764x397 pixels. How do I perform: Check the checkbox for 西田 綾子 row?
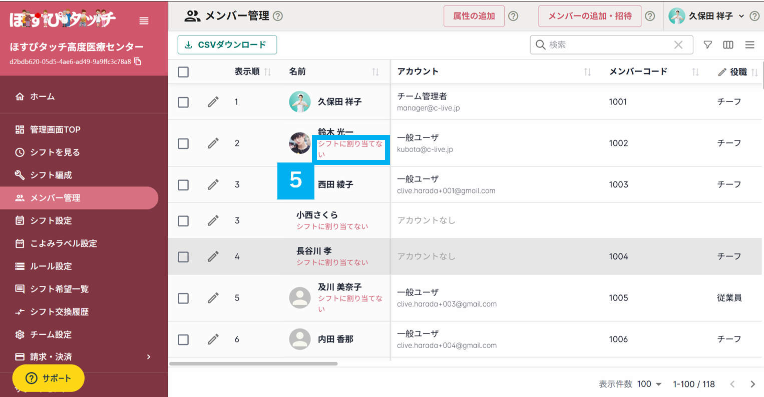pyautogui.click(x=183, y=185)
